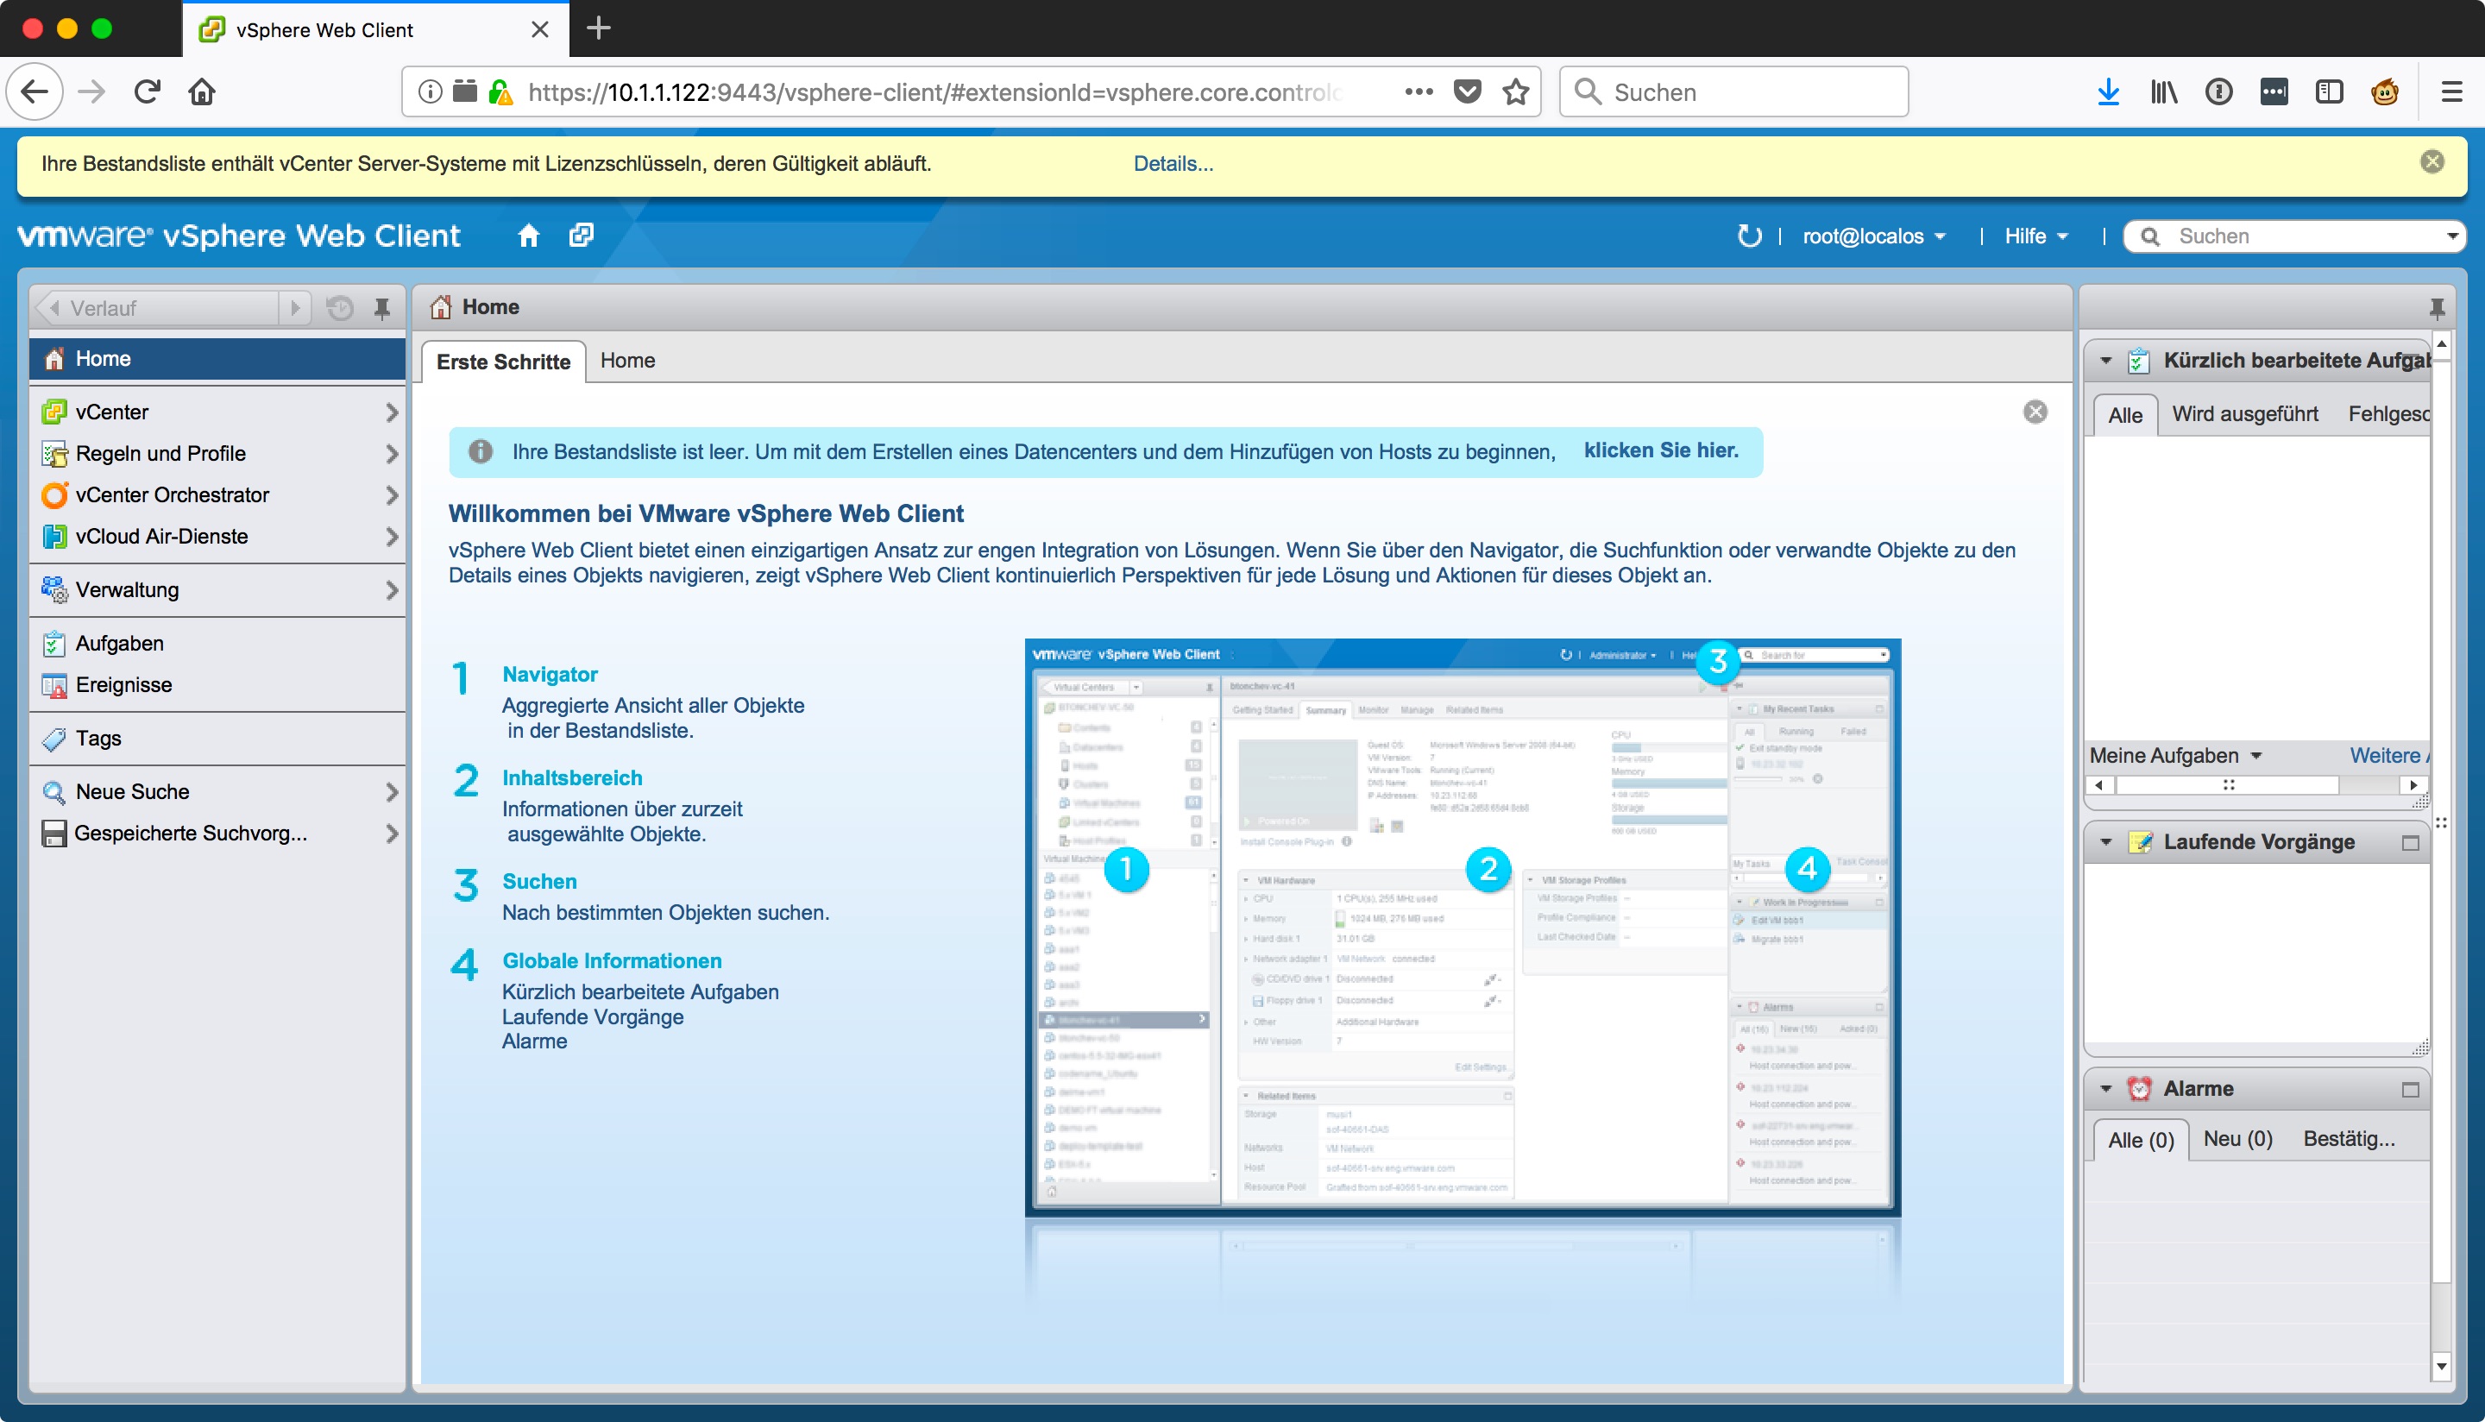
Task: Click the refresh icon next to root@localos
Action: tap(1749, 236)
